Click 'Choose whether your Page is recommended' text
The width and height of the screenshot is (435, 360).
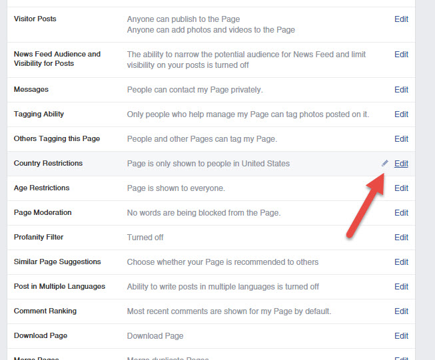(222, 262)
